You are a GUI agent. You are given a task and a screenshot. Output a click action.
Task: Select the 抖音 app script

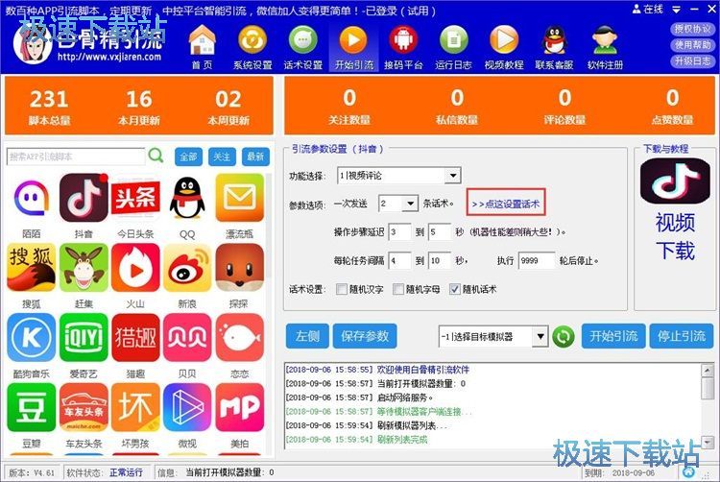[x=84, y=199]
